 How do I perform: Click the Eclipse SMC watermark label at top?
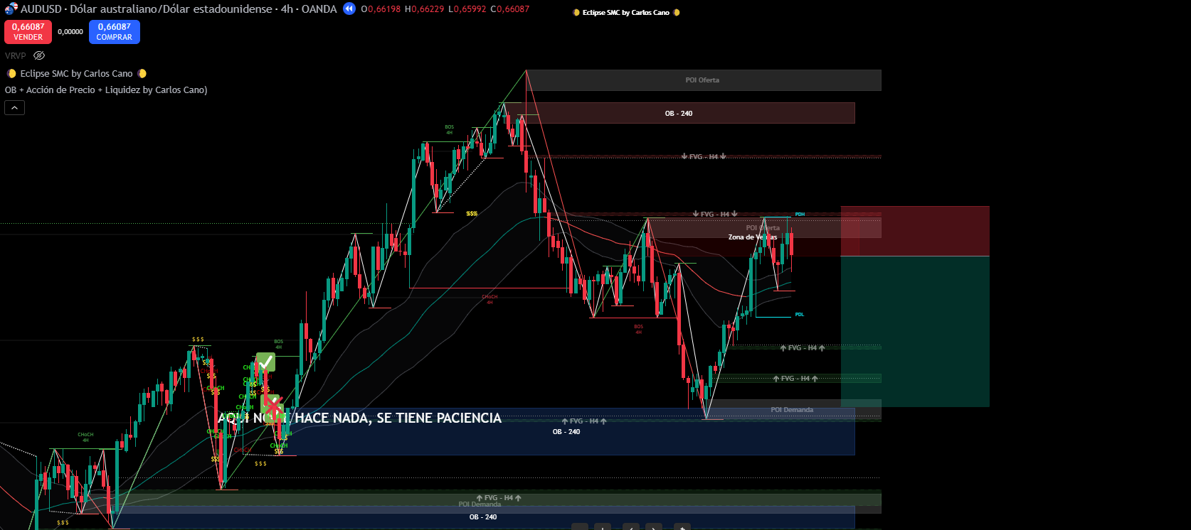tap(625, 13)
